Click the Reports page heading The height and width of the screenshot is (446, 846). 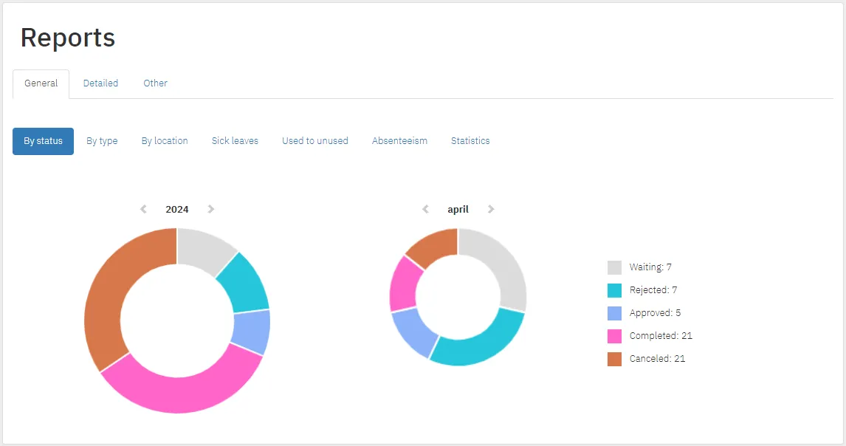68,38
